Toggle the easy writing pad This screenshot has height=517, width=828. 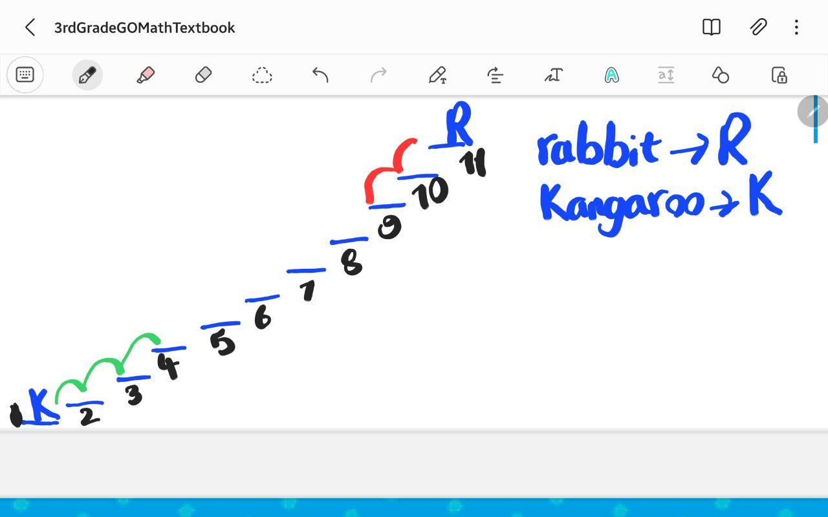click(666, 75)
